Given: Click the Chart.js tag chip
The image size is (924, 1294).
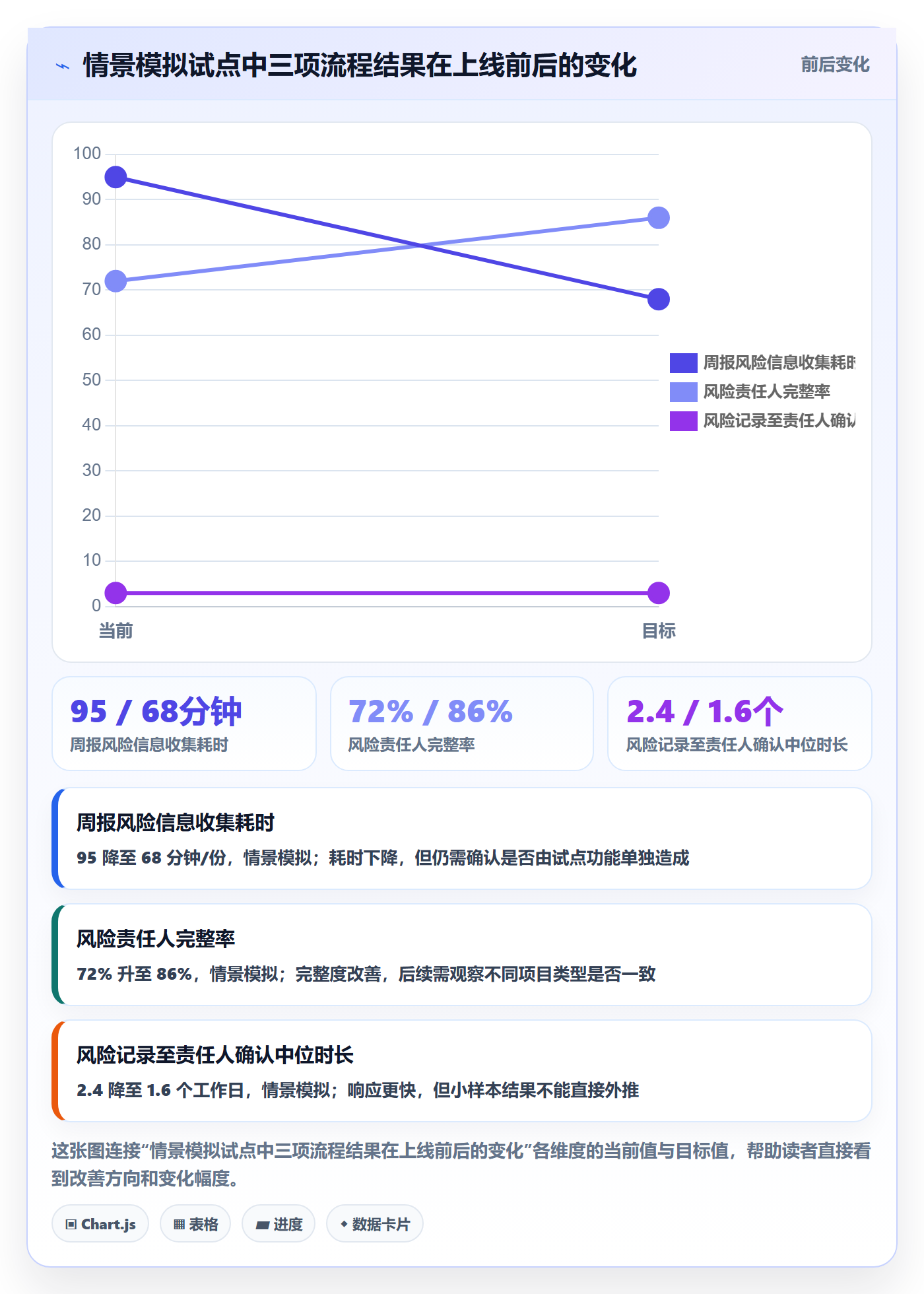Looking at the screenshot, I should 100,1224.
